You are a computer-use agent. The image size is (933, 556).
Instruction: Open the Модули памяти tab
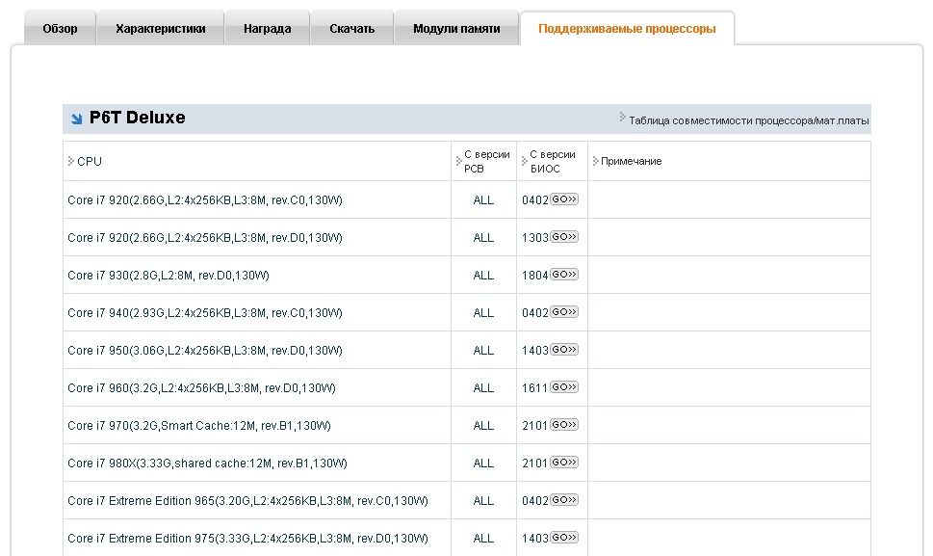456,28
